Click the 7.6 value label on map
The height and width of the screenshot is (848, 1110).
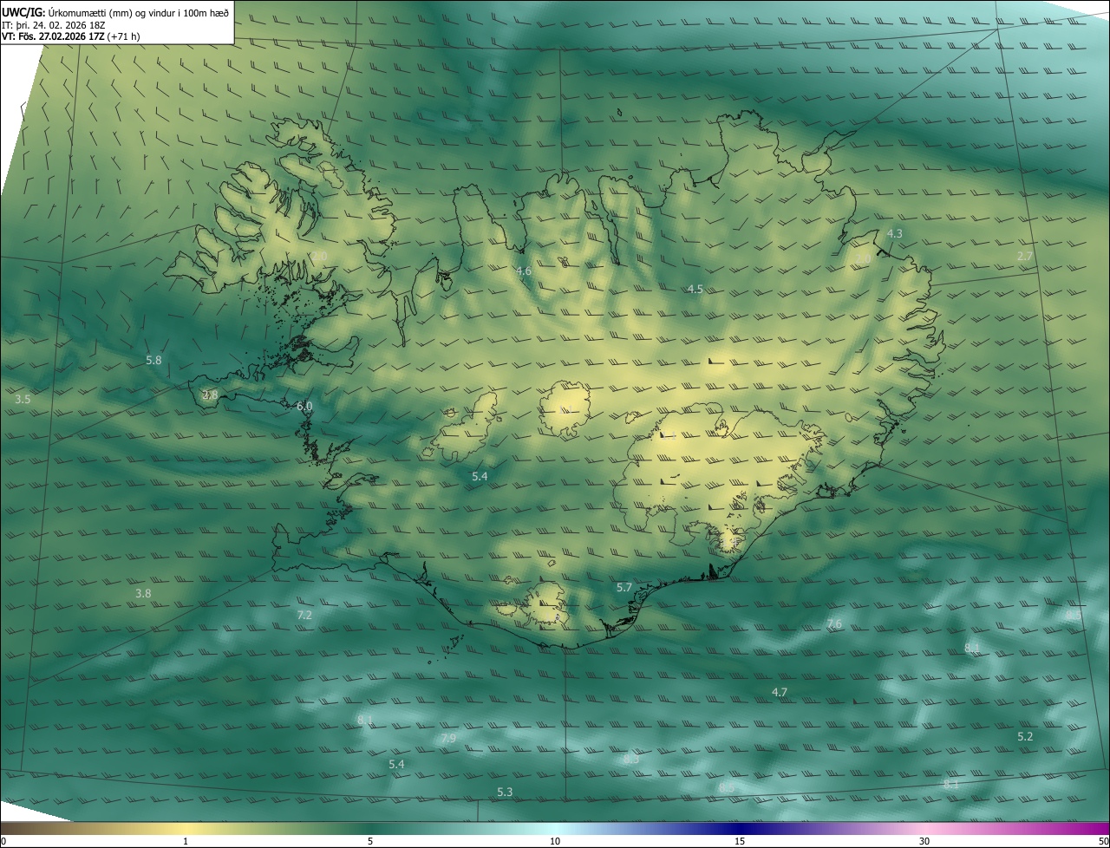834,624
